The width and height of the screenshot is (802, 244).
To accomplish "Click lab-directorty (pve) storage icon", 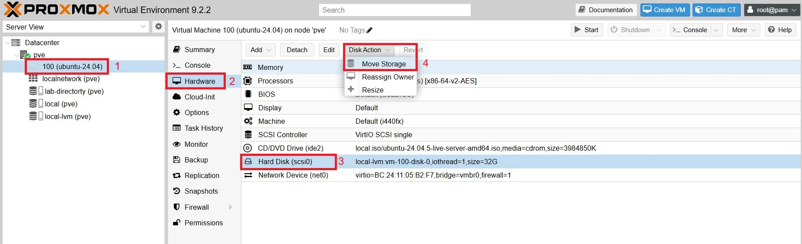I will 33,91.
